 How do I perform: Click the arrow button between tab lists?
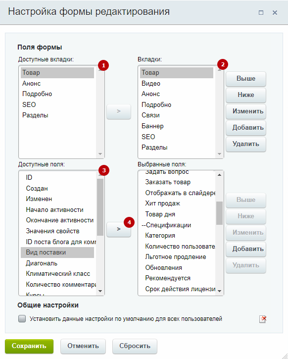pyautogui.click(x=119, y=111)
